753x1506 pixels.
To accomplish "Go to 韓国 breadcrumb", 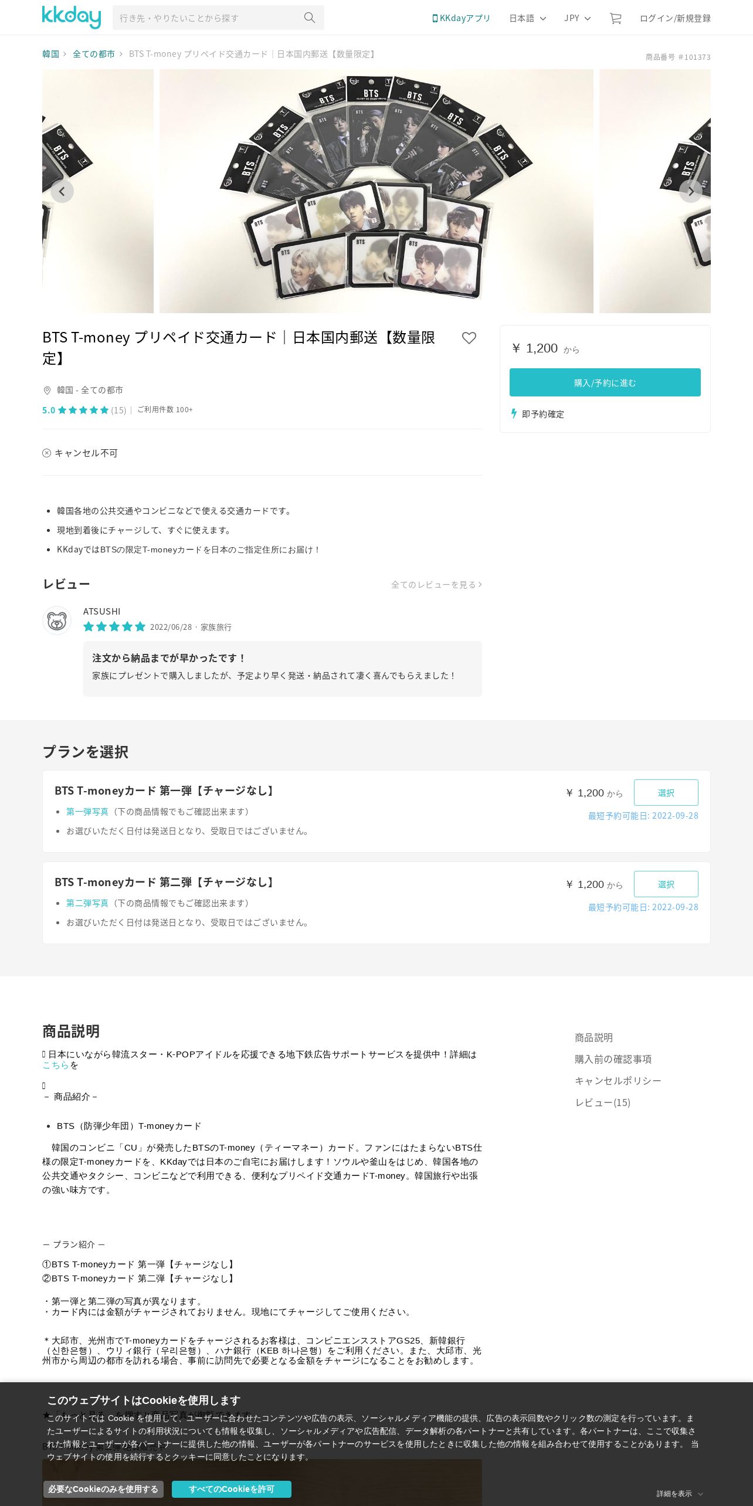I will (50, 54).
